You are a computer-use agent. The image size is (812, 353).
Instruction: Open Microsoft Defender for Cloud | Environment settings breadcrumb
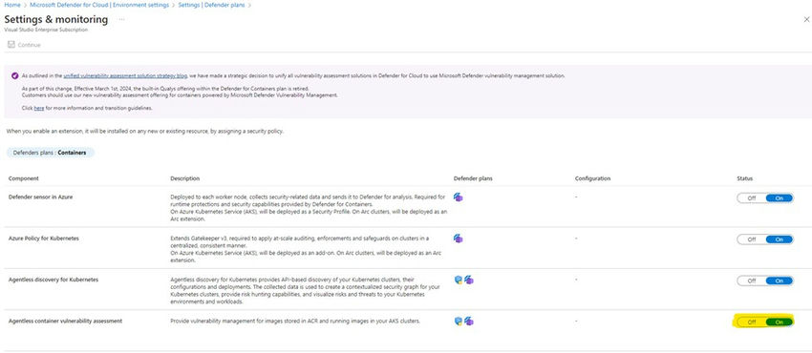(x=99, y=5)
